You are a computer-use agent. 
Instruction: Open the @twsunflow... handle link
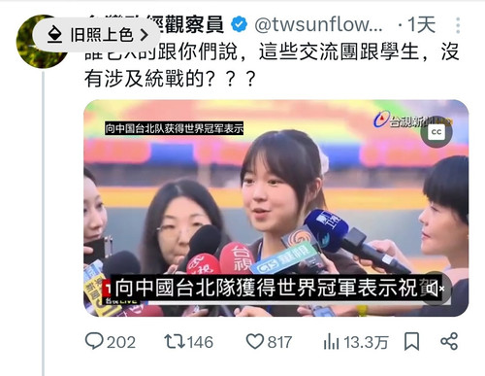click(318, 24)
